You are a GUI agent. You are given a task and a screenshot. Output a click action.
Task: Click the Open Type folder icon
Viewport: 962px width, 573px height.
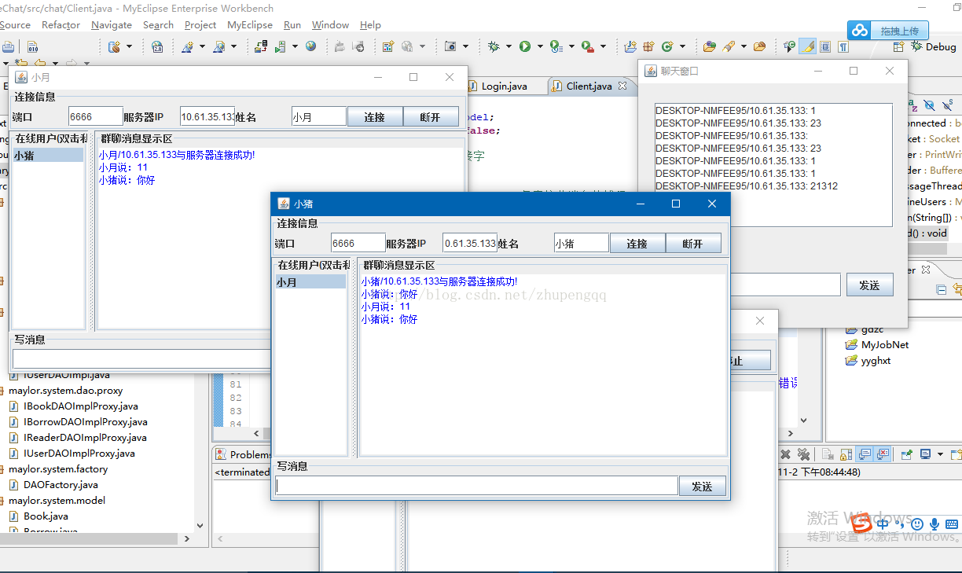pos(709,46)
